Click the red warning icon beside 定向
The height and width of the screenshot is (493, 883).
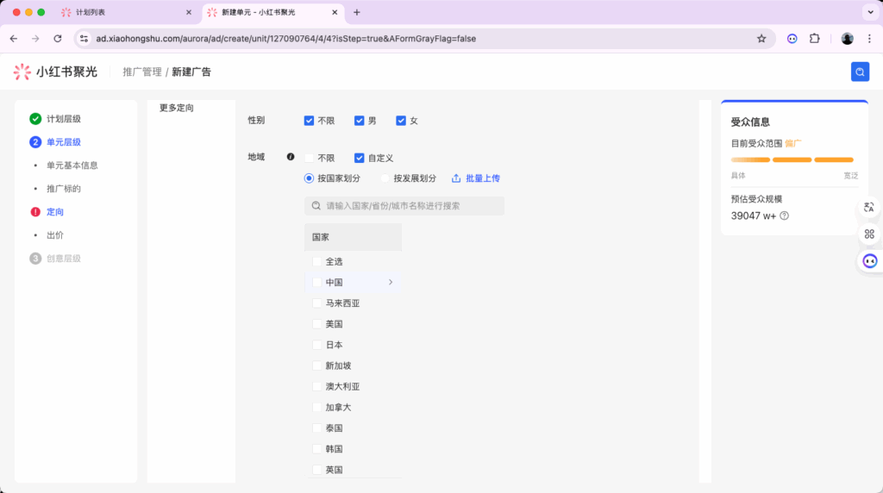(x=34, y=212)
